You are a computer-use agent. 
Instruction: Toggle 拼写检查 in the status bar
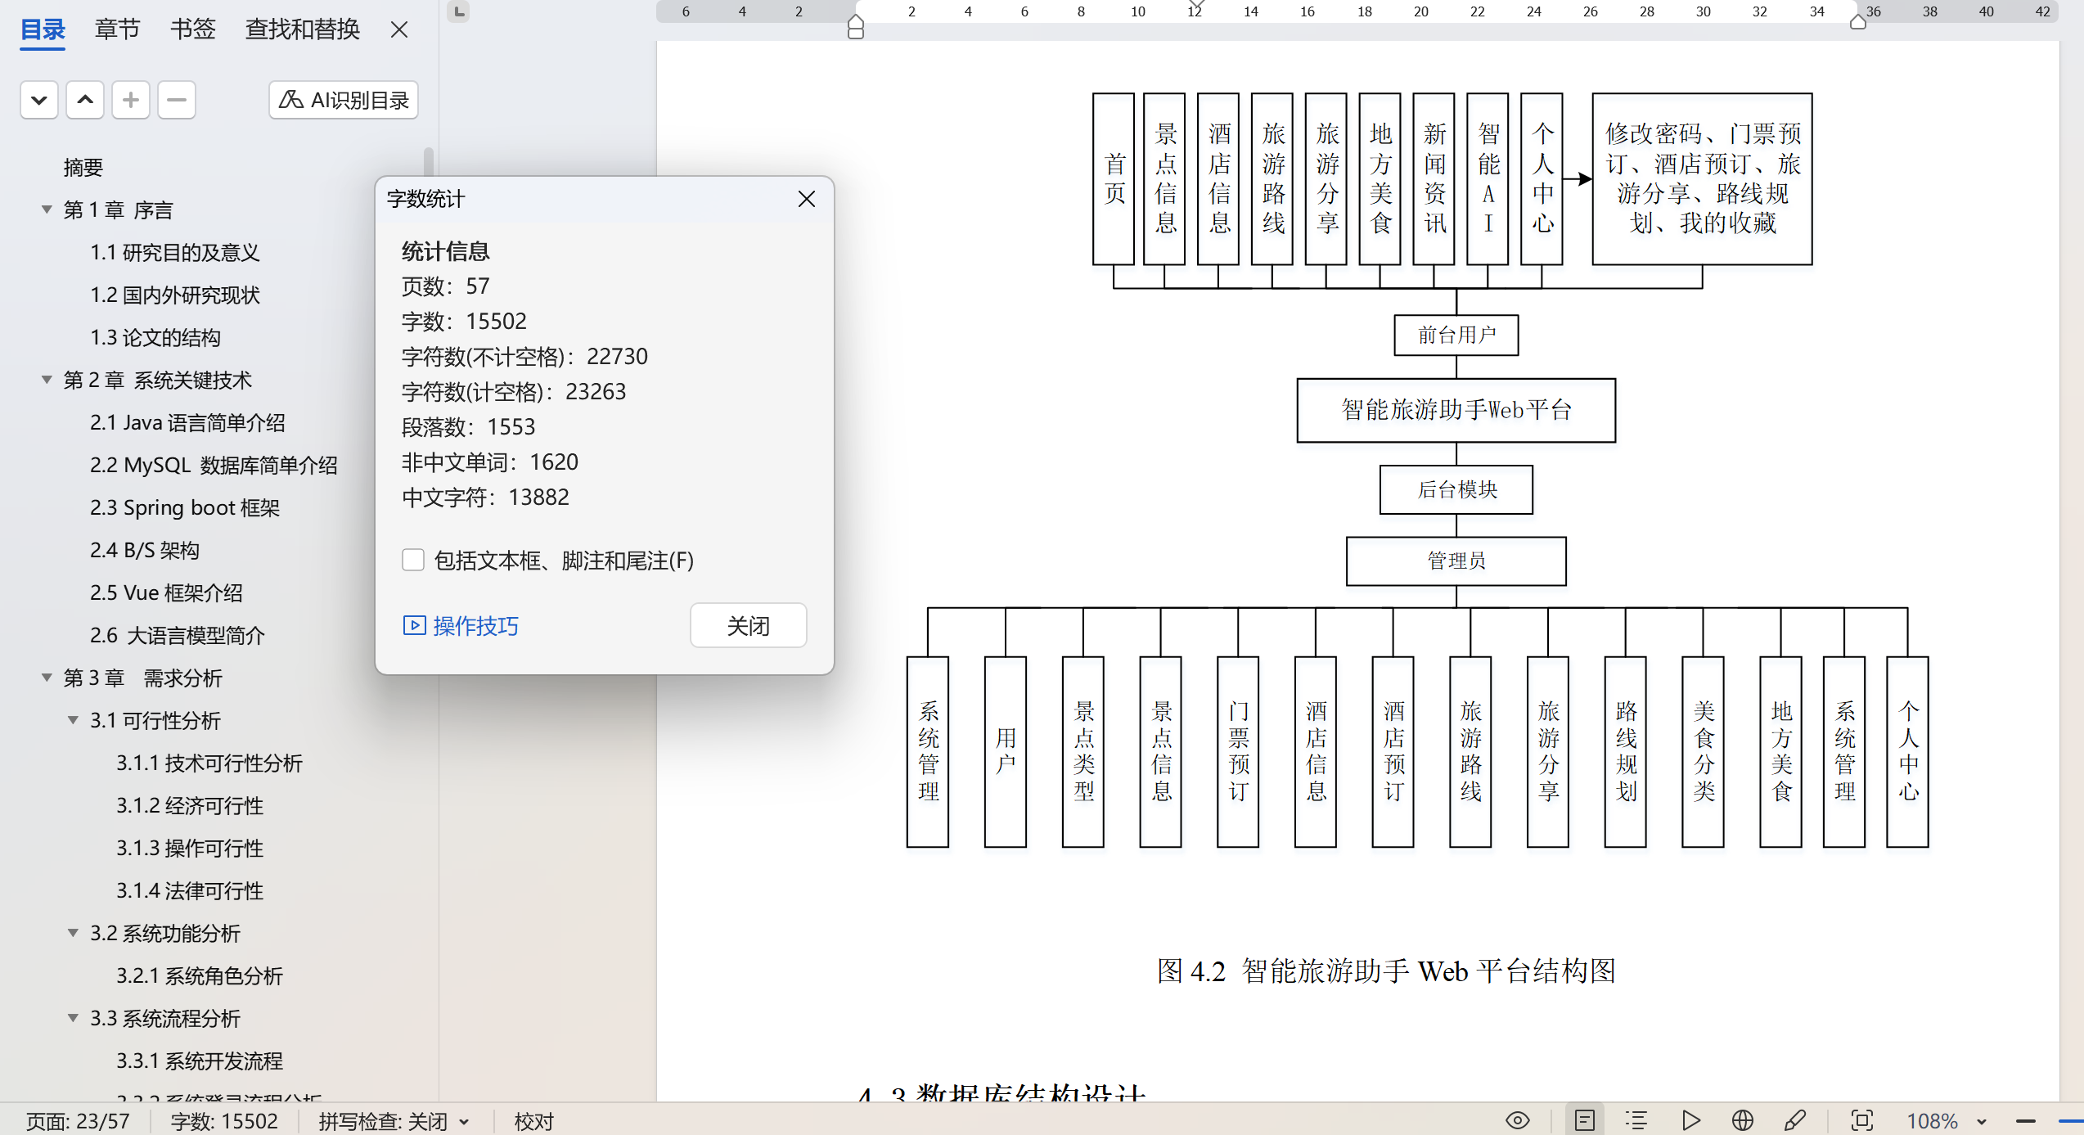[383, 1121]
